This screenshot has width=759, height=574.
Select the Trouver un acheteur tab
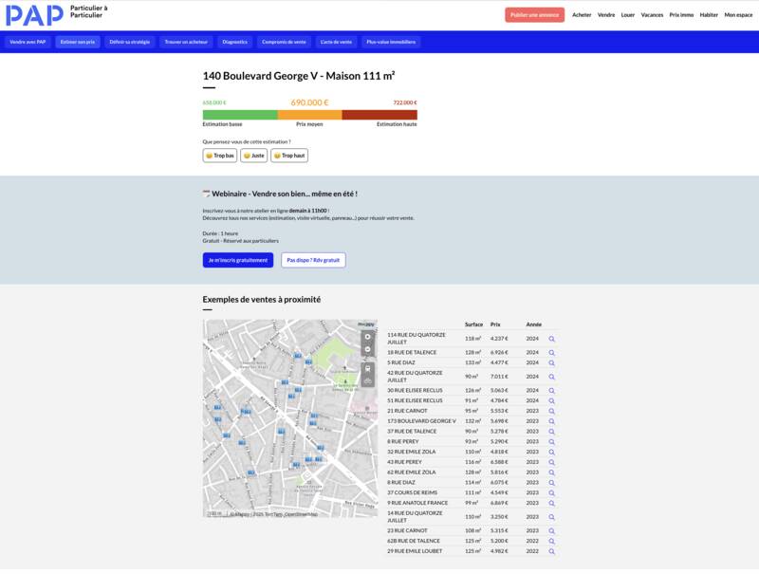point(186,42)
